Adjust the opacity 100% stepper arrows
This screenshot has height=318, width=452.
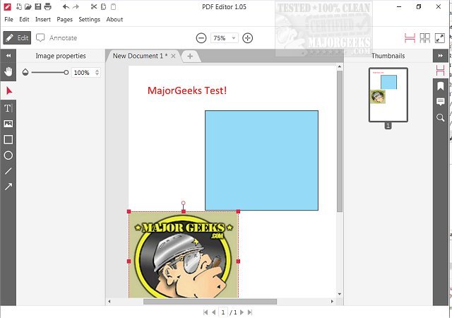point(97,72)
